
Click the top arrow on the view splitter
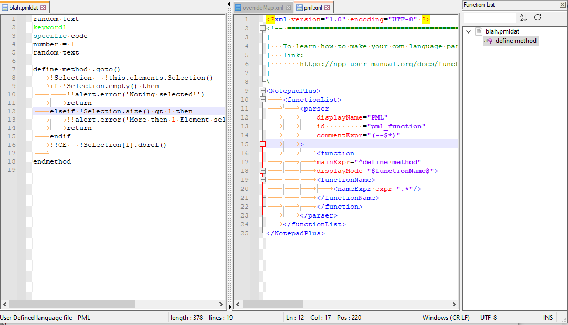(x=229, y=4)
